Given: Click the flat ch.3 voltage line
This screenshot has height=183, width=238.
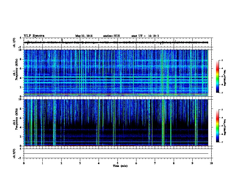Looking at the screenshot, I should click(x=116, y=154).
